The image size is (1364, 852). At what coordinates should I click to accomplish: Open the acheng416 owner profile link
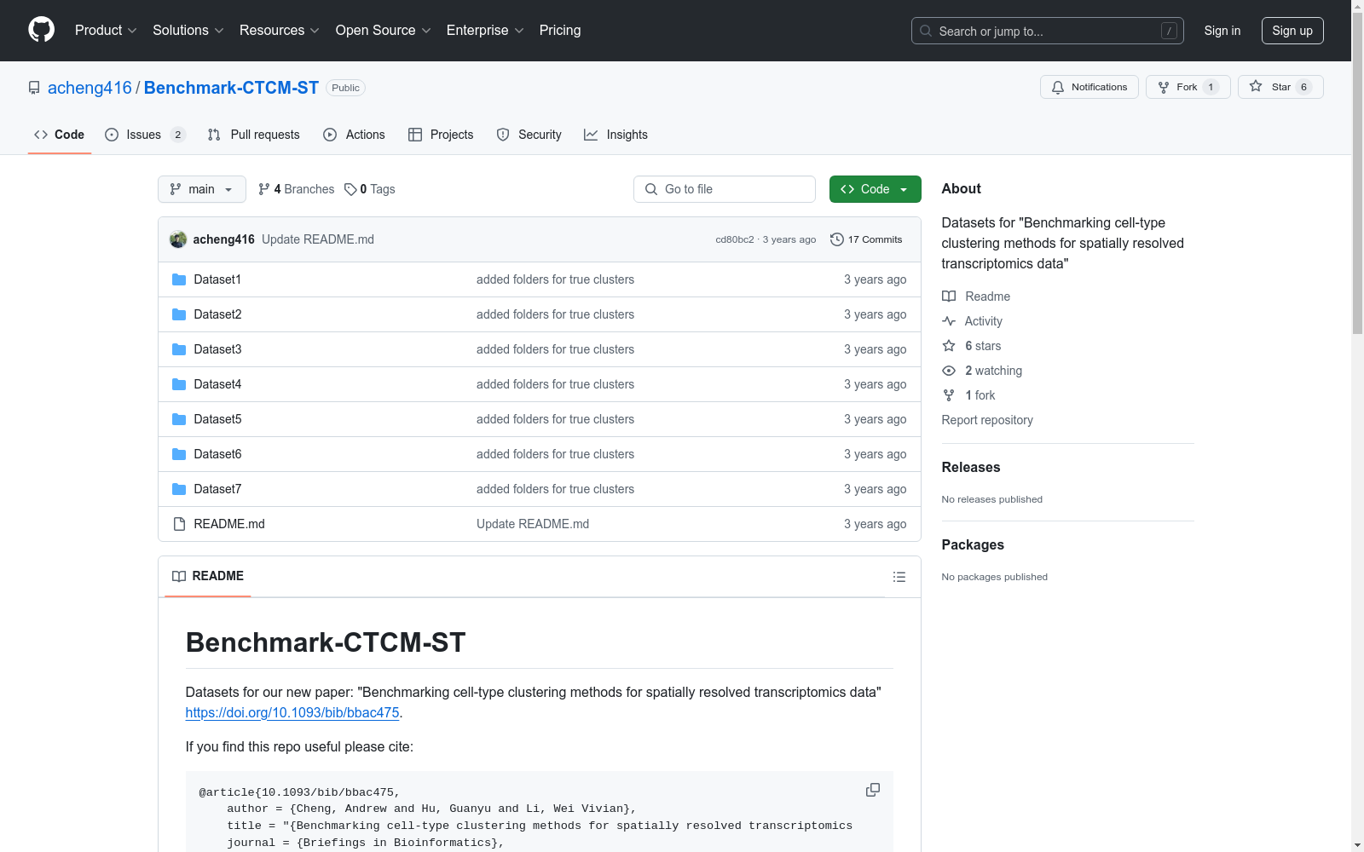90,88
